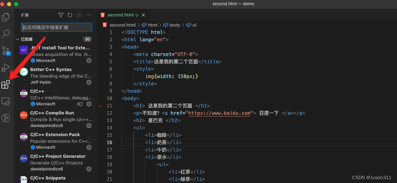This screenshot has width=397, height=183.
Task: Fold the style block at line 6
Action: coord(118,69)
